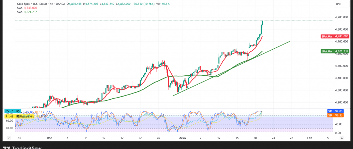
Task: Click the timezone Z button at bottom-left
Action: pyautogui.click(x=8, y=138)
